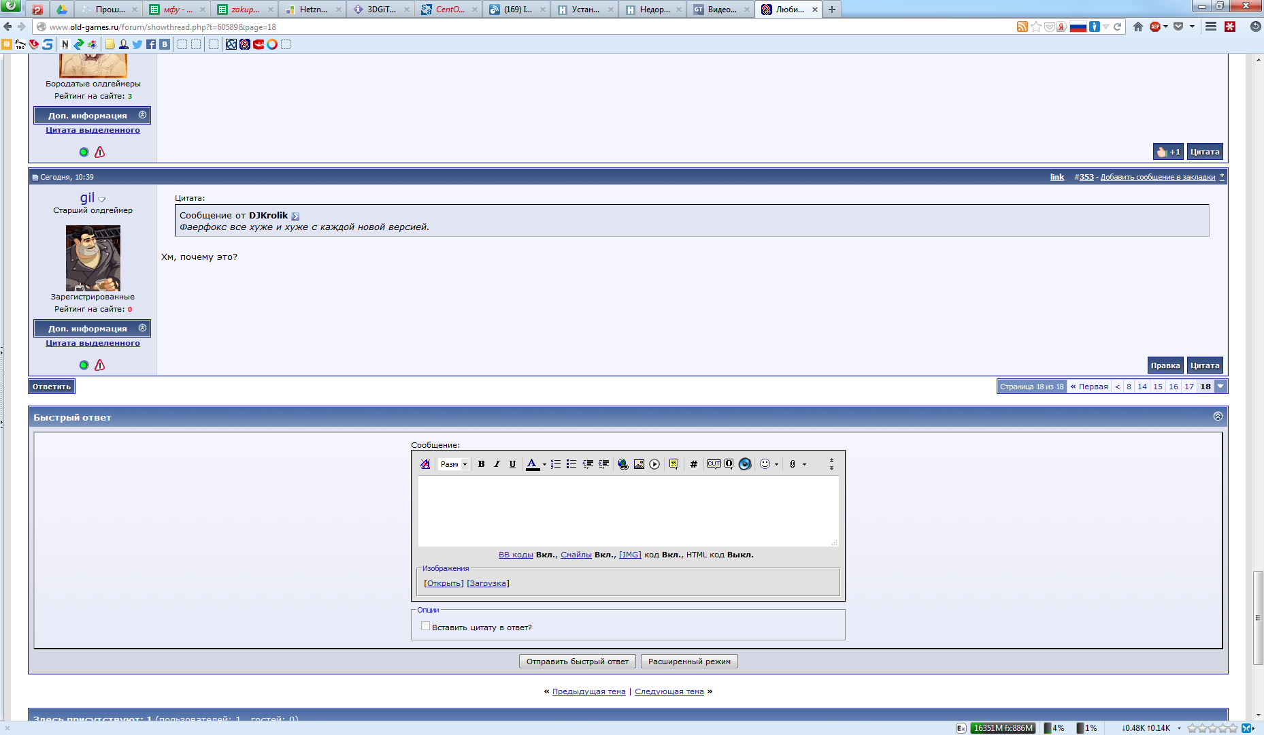The width and height of the screenshot is (1264, 735).
Task: Open the '[IMG]' code link
Action: [x=630, y=555]
